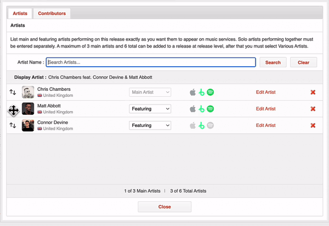
Task: Open Connor Devine profile thumbnail
Action: [x=28, y=125]
